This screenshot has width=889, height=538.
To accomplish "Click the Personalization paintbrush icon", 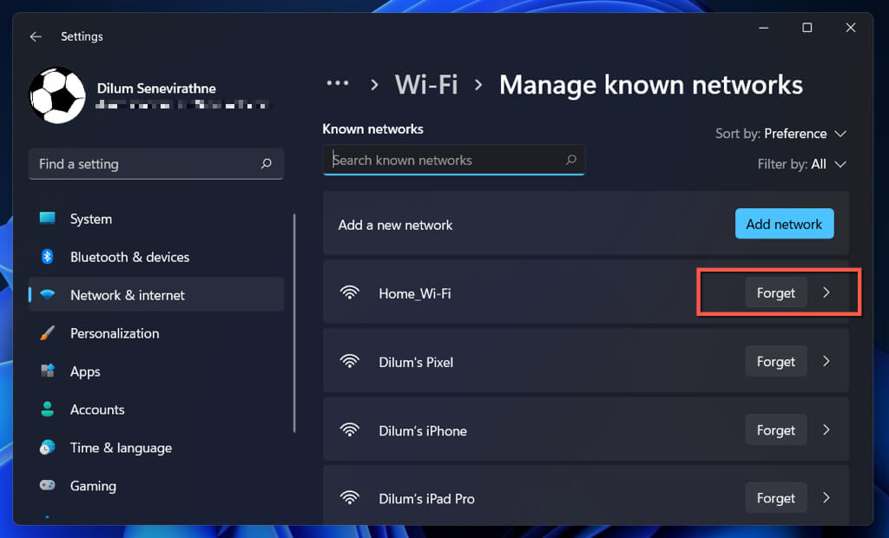I will 48,333.
